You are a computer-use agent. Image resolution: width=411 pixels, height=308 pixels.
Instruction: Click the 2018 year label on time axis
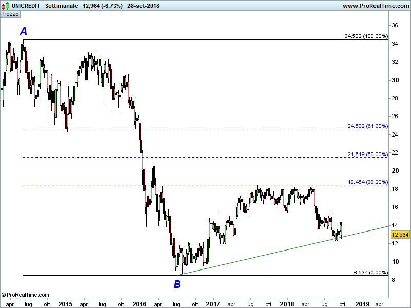[x=287, y=304]
